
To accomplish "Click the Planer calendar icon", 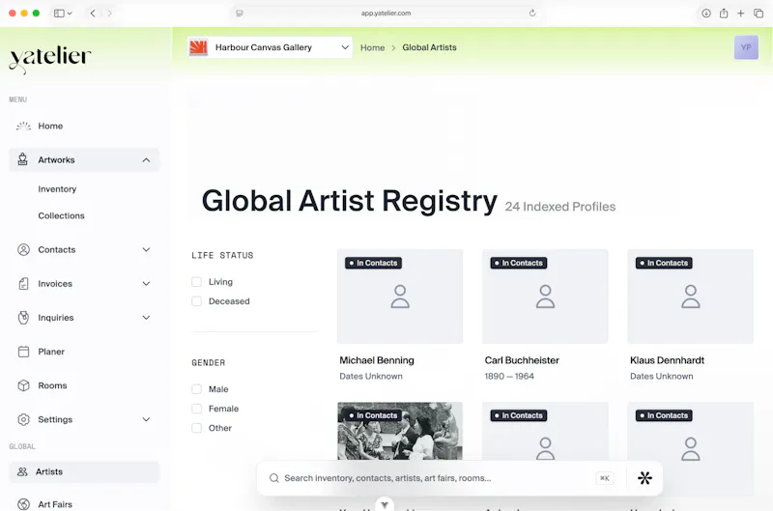I will click(x=23, y=352).
